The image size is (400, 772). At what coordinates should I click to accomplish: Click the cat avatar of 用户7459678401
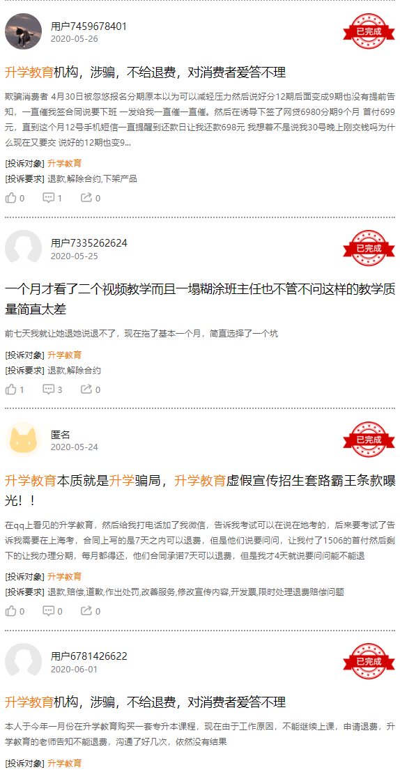click(x=23, y=31)
